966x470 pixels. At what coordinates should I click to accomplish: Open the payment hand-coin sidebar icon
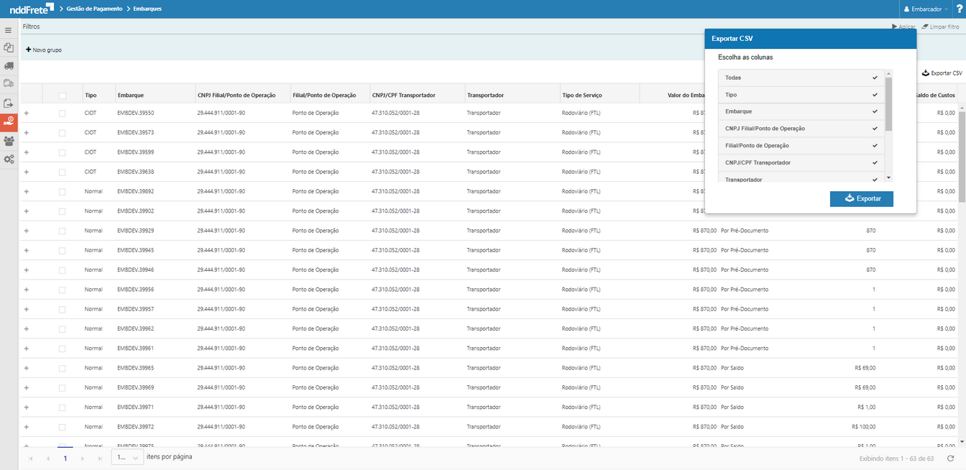(x=9, y=121)
